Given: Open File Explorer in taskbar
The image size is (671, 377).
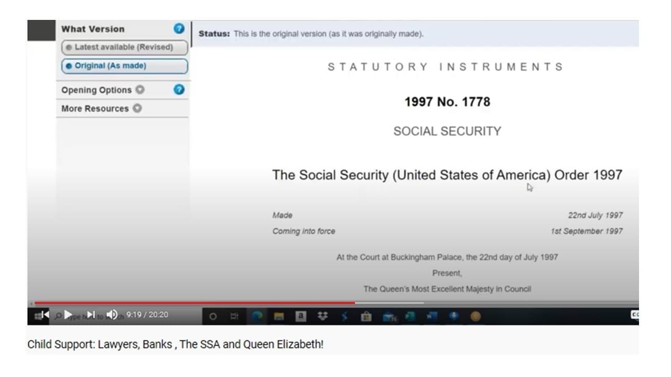Looking at the screenshot, I should (279, 316).
